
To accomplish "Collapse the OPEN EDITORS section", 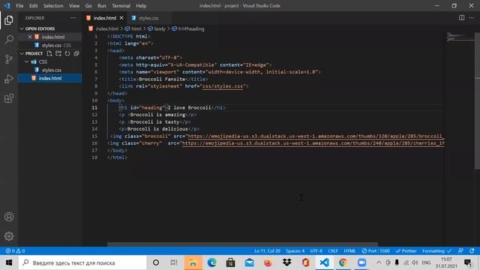I will tap(22, 28).
